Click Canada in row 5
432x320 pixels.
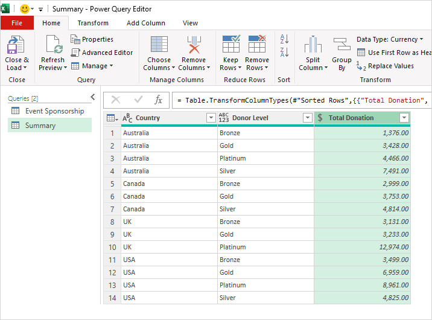[133, 184]
